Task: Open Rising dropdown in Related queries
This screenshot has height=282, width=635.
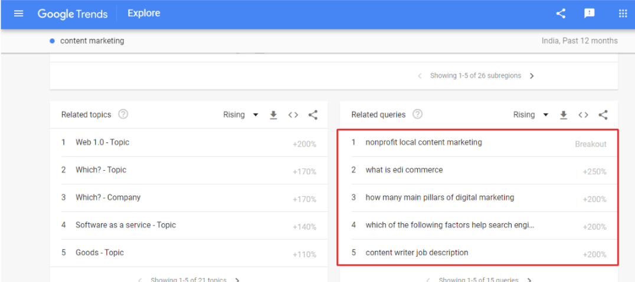Action: [531, 115]
